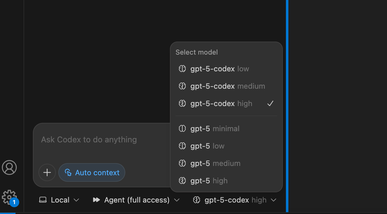The width and height of the screenshot is (387, 214).
Task: Select the checked gpt-5-codex high option
Action: [221, 104]
